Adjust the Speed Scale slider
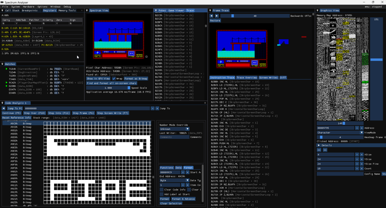 109,88
